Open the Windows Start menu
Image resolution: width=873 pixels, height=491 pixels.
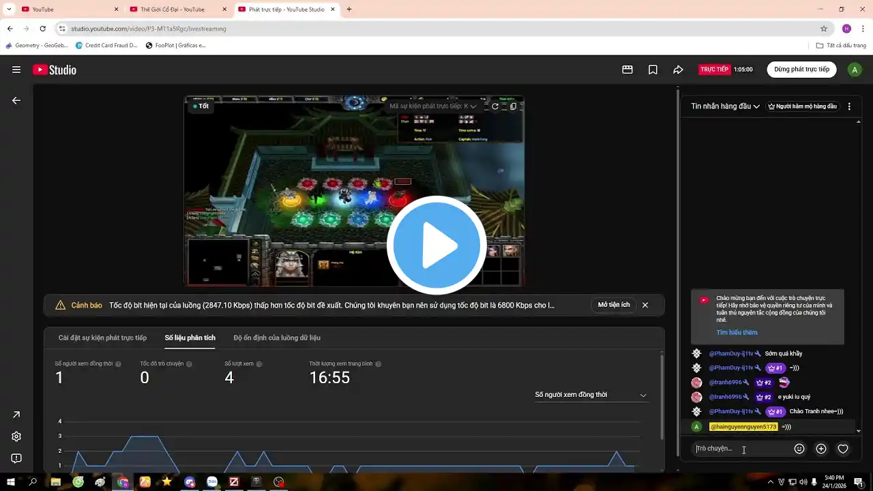coord(11,481)
